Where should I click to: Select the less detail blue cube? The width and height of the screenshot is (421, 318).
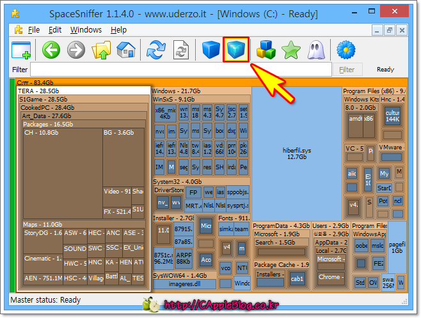pos(211,50)
